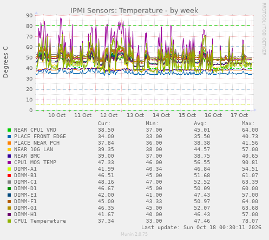Click the 20 y-axis tick label
Viewport: 269px width, 240px height.
click(29, 89)
